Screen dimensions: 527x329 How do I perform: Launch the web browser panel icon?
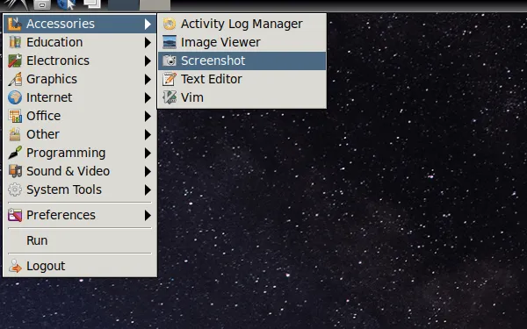coord(66,4)
